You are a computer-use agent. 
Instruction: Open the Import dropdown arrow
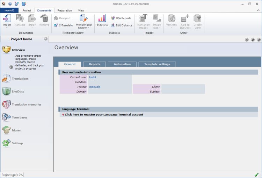click(7, 27)
